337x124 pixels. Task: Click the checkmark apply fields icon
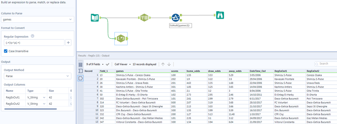point(108,64)
